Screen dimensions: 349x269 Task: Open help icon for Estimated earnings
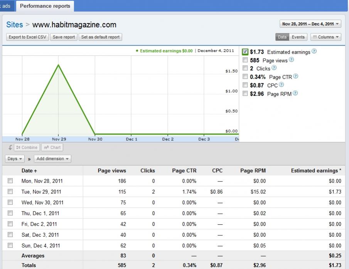[314, 51]
